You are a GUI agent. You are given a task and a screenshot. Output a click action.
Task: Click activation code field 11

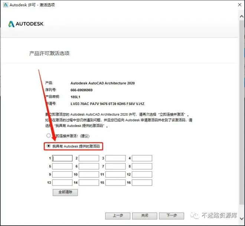click(x=115, y=174)
